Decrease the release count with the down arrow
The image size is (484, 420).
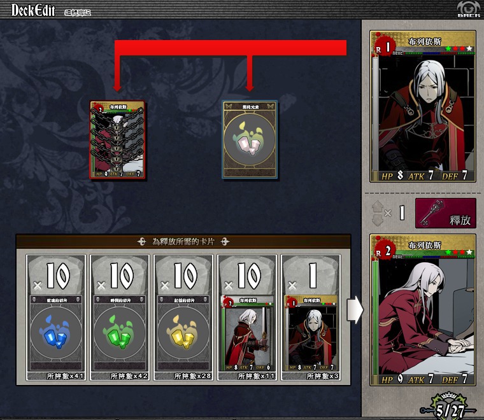[377, 220]
